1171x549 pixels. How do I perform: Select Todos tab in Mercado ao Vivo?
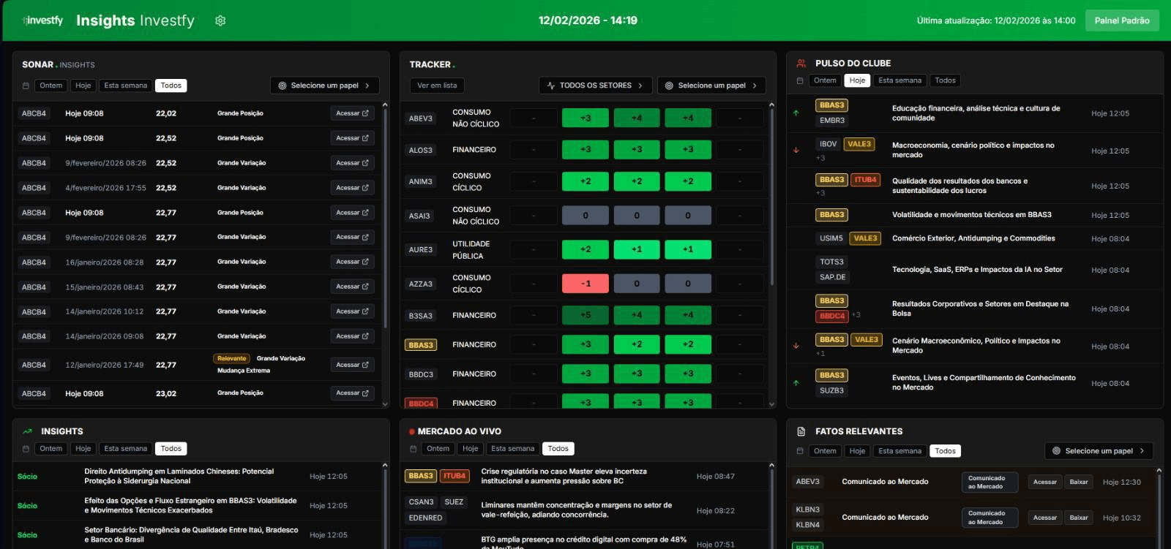(x=558, y=449)
